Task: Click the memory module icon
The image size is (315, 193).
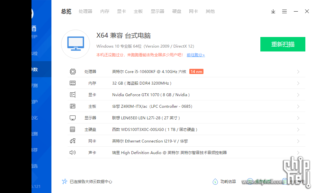Action: (73, 83)
